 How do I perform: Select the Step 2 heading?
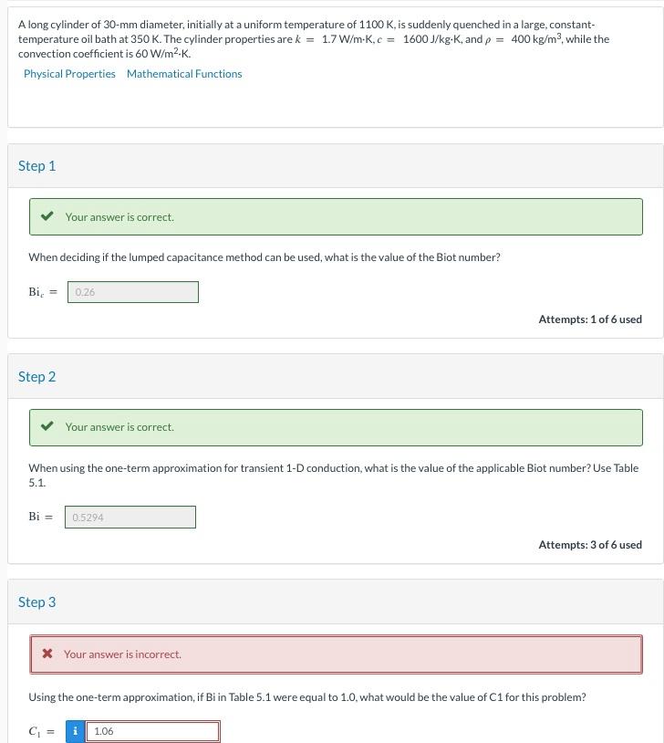[x=37, y=377]
